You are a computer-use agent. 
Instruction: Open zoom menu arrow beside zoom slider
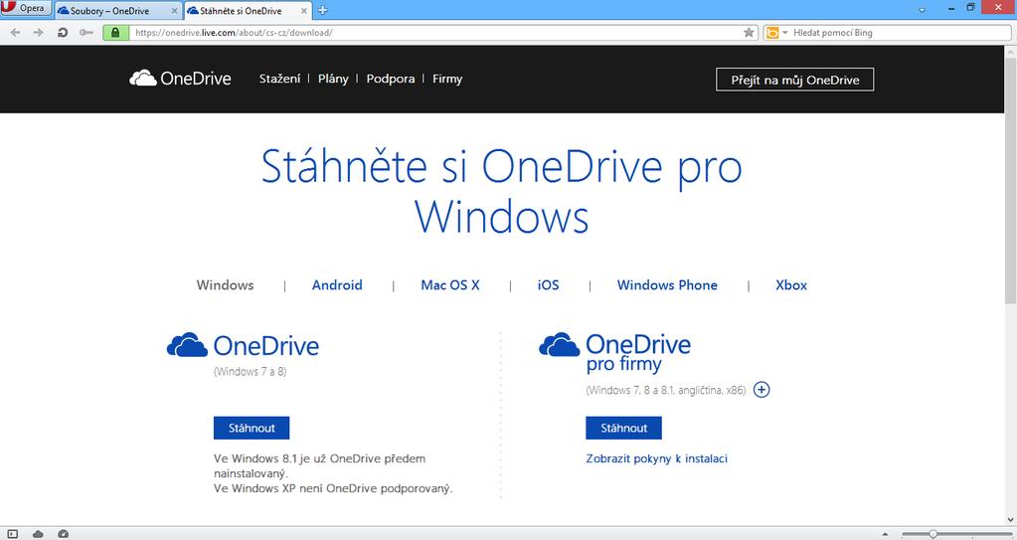pos(886,533)
